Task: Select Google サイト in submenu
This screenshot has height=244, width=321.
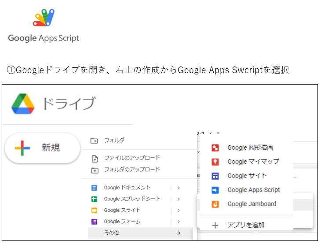Action: (247, 176)
